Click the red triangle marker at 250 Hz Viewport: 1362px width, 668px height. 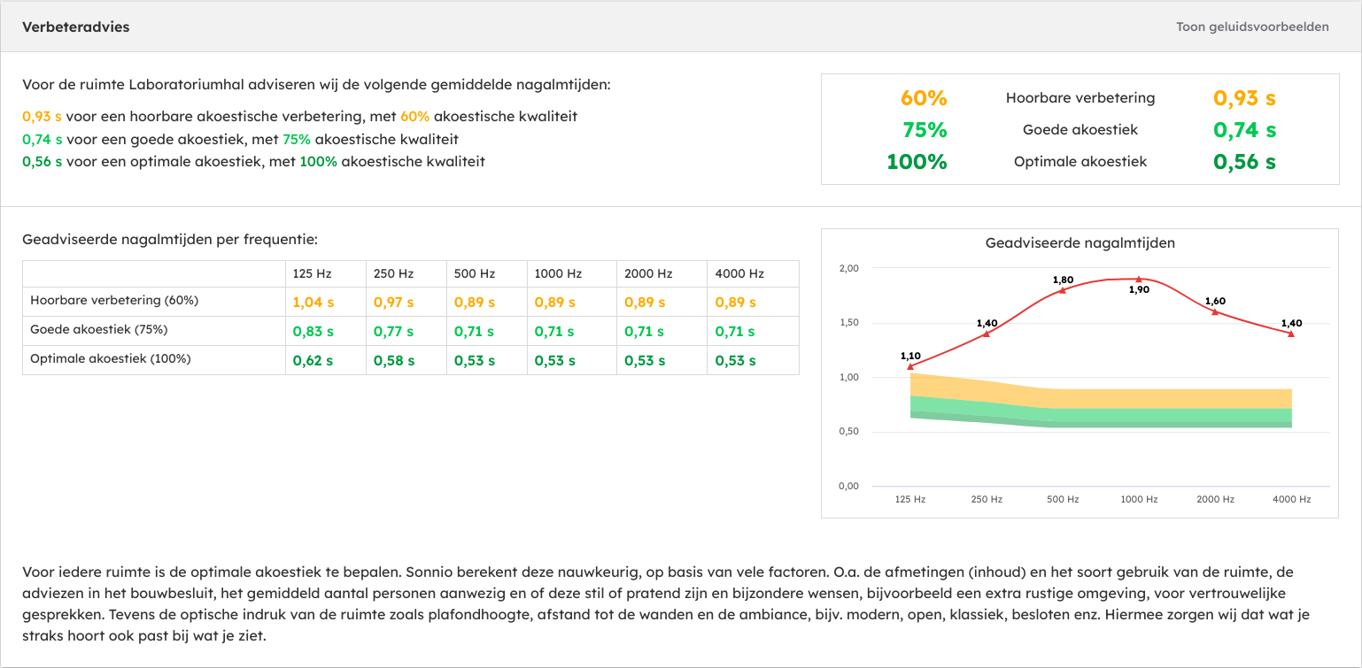(987, 334)
